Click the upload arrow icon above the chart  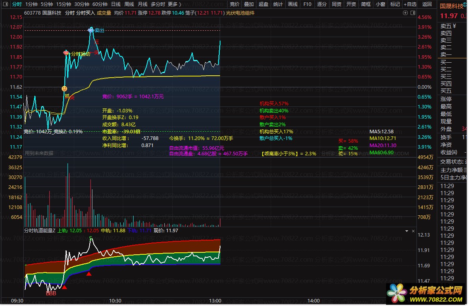click(x=406, y=13)
